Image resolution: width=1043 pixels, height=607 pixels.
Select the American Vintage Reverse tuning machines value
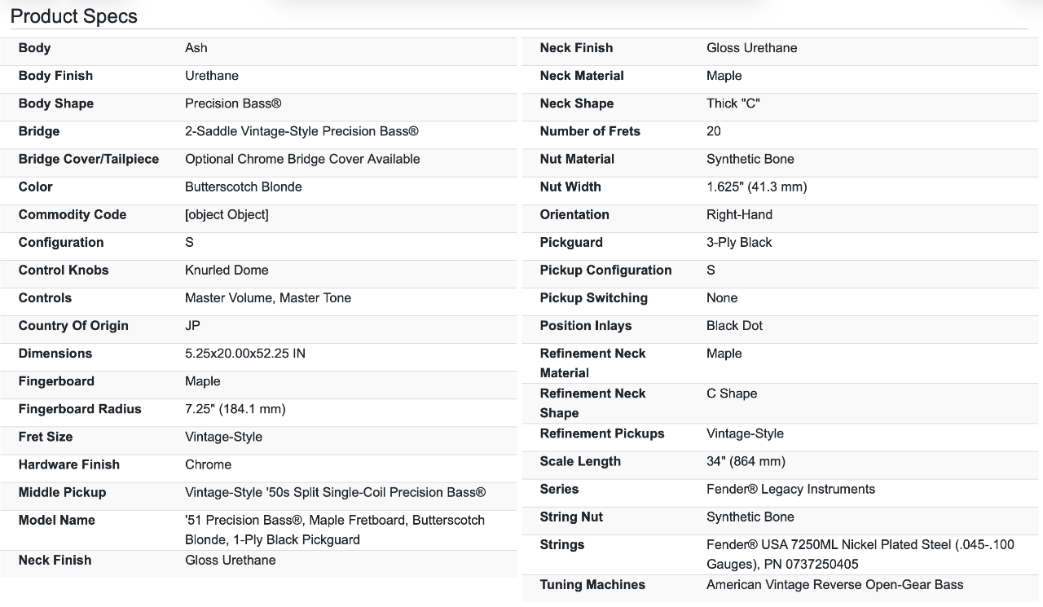point(834,584)
